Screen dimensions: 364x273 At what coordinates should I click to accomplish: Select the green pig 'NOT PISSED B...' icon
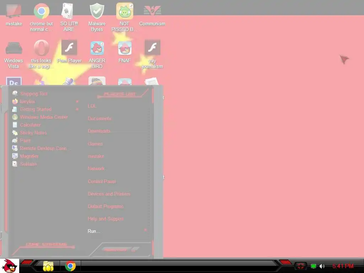124,17
